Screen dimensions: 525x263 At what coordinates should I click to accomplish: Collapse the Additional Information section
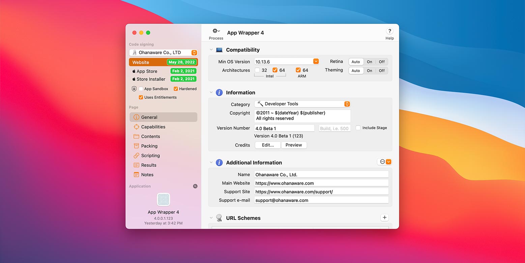(x=211, y=163)
